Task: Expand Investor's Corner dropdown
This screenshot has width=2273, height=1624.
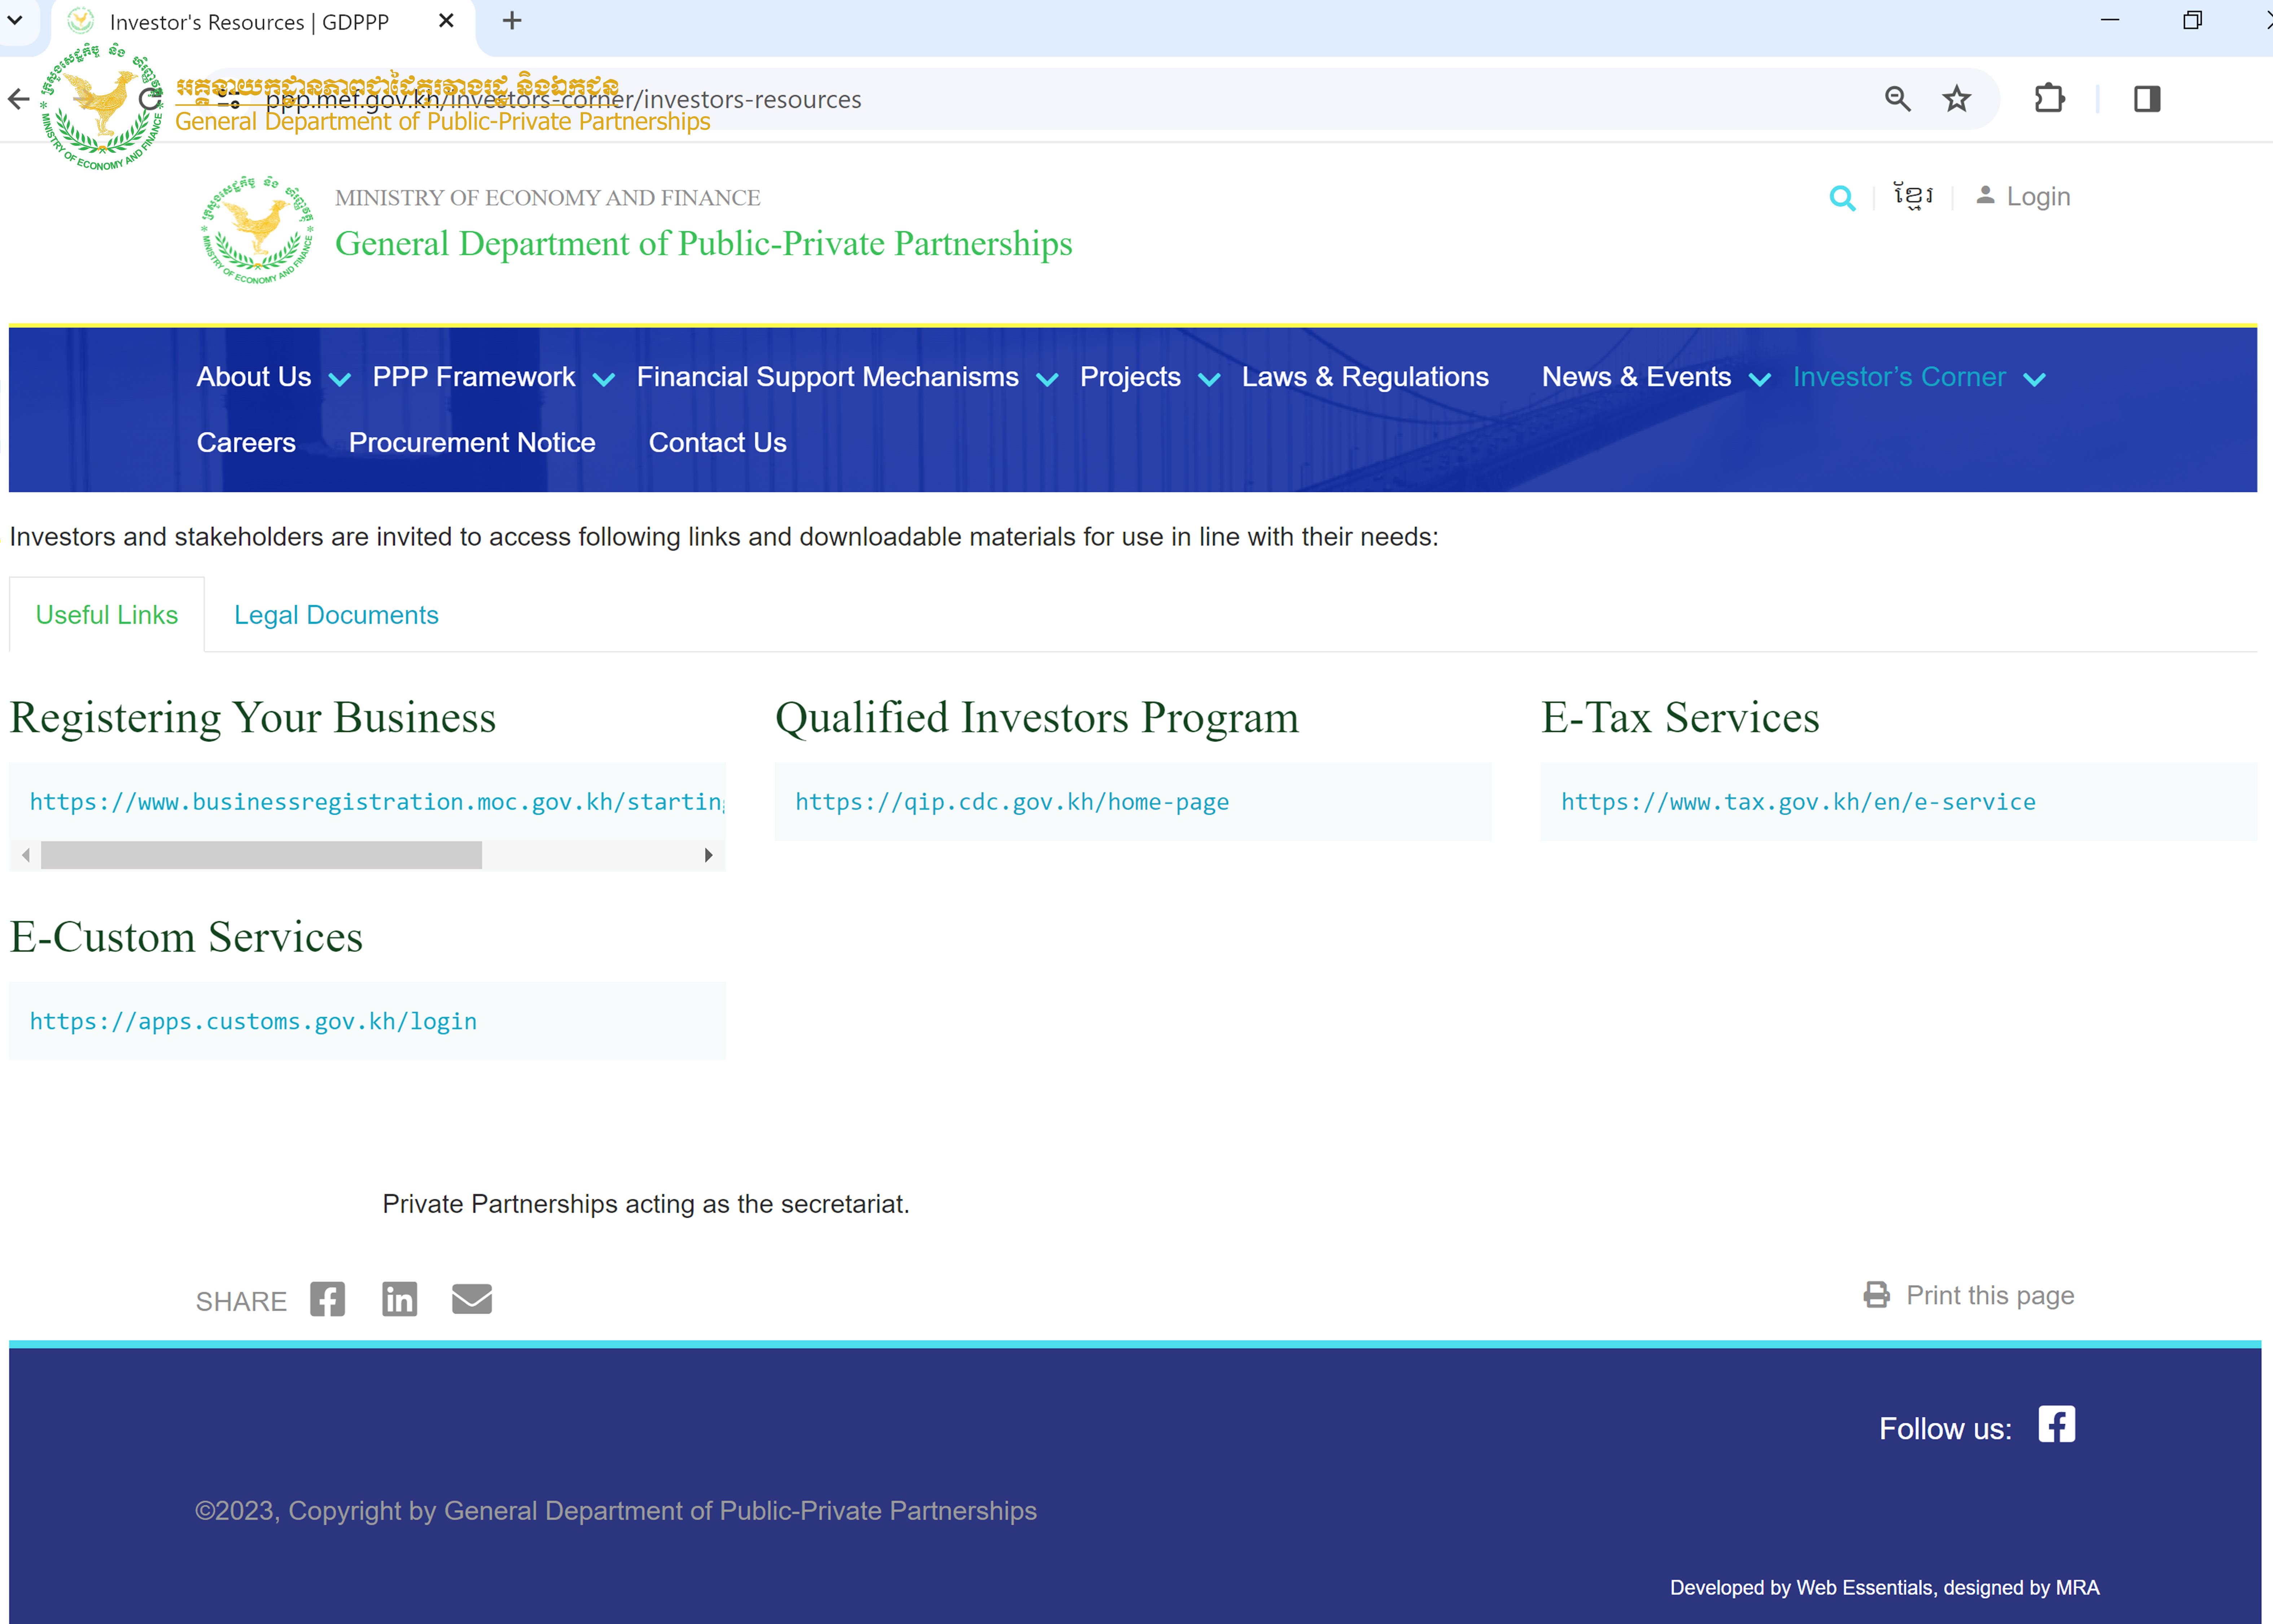Action: [2034, 379]
